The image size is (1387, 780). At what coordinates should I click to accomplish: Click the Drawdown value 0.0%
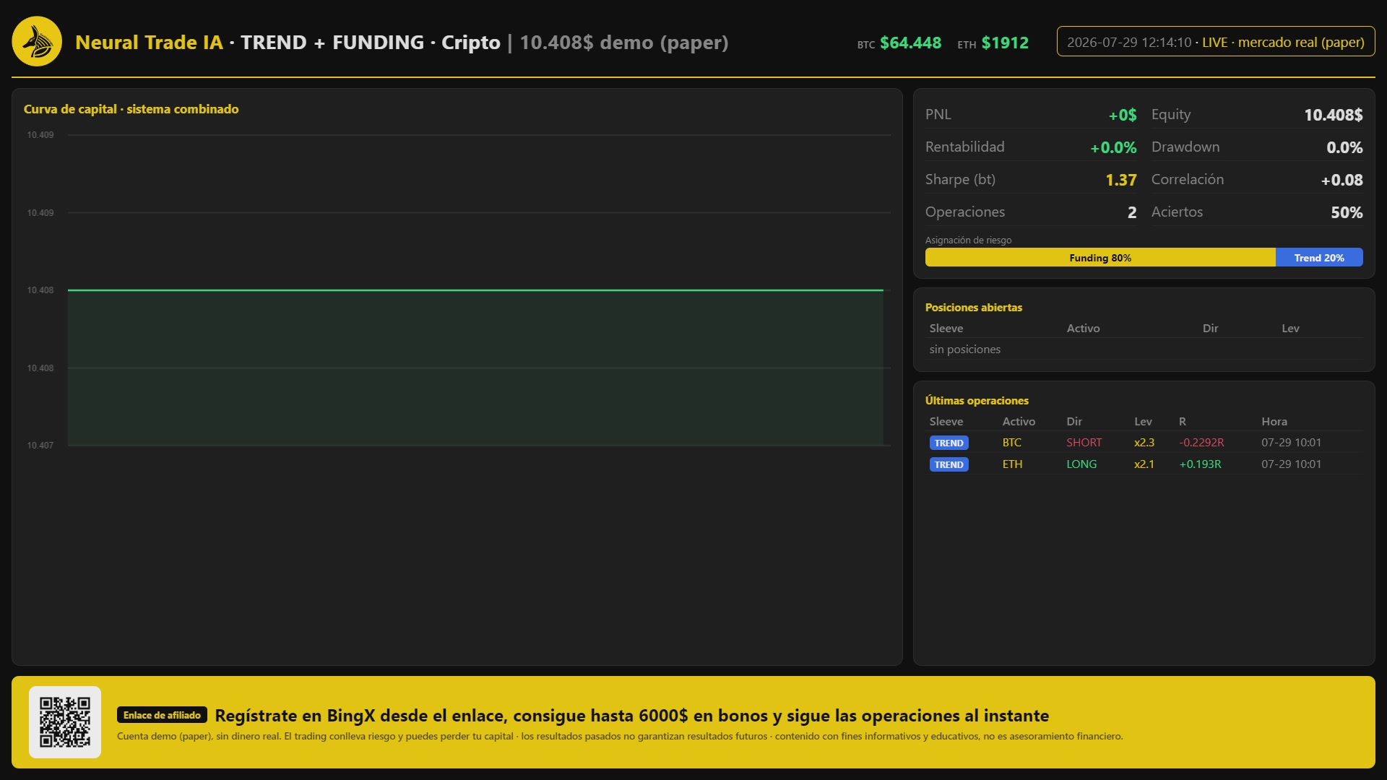click(x=1344, y=147)
